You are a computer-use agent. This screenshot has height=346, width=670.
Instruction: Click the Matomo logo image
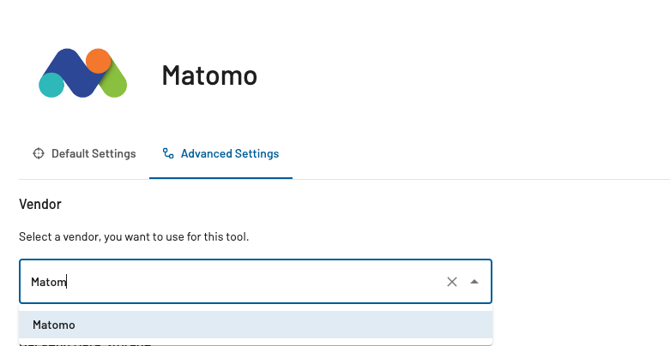(x=83, y=73)
